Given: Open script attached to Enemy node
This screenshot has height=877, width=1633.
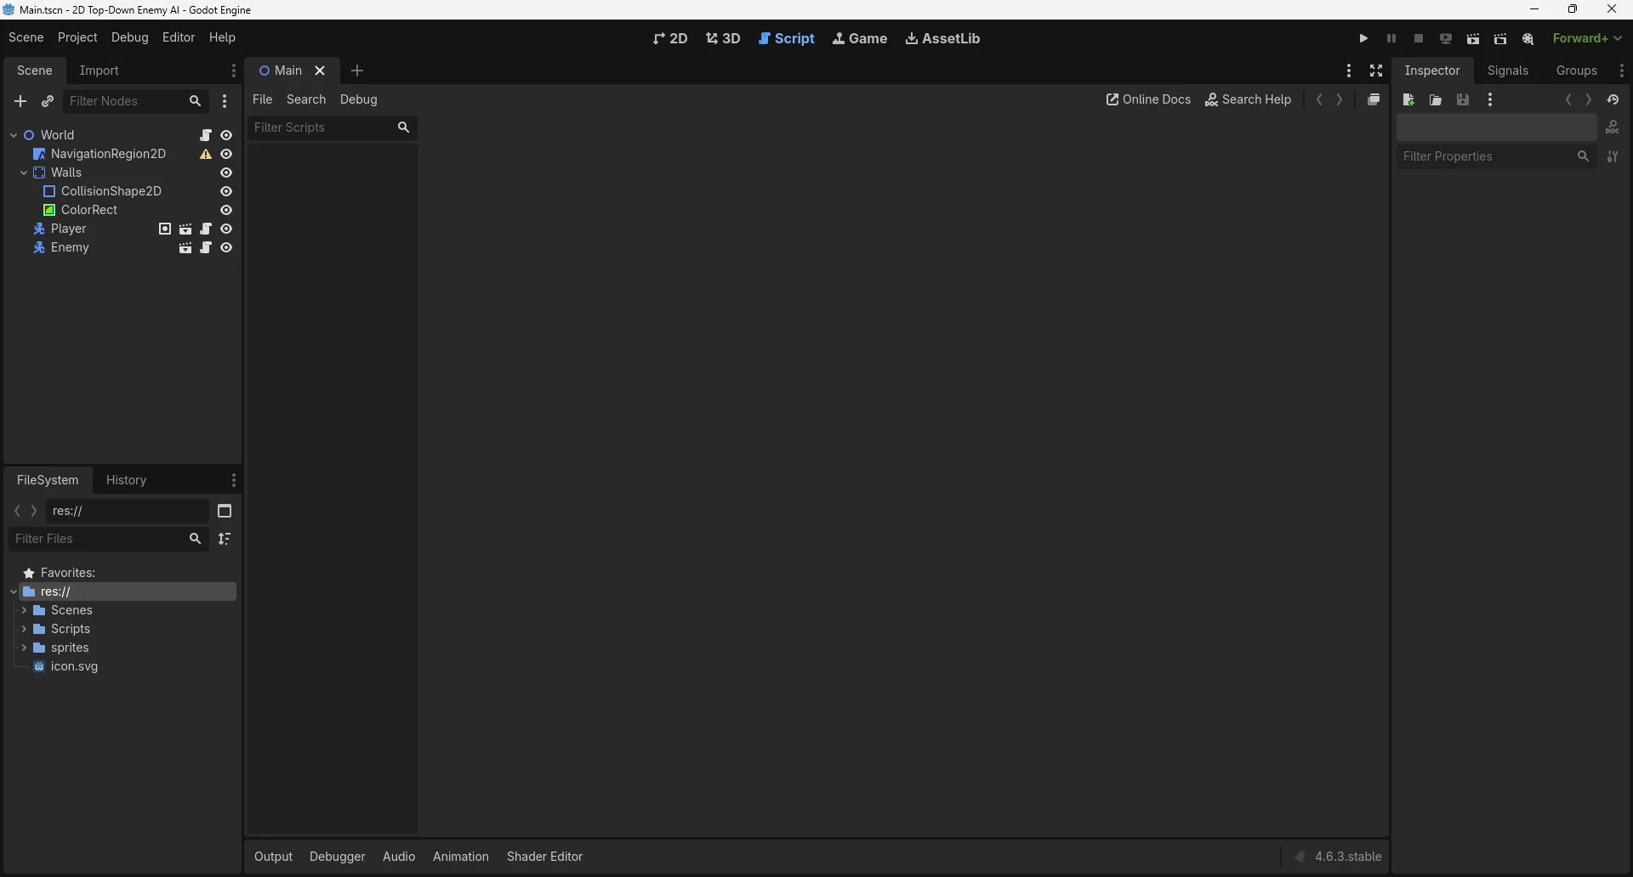Looking at the screenshot, I should [x=206, y=247].
